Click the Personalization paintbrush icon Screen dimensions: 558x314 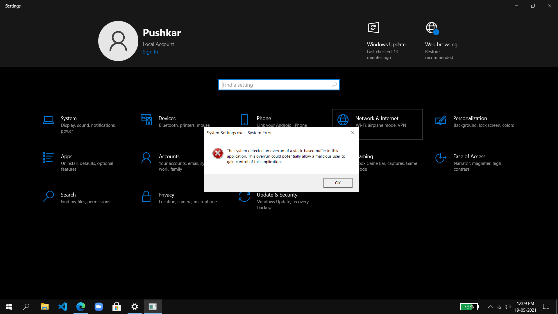(x=441, y=120)
